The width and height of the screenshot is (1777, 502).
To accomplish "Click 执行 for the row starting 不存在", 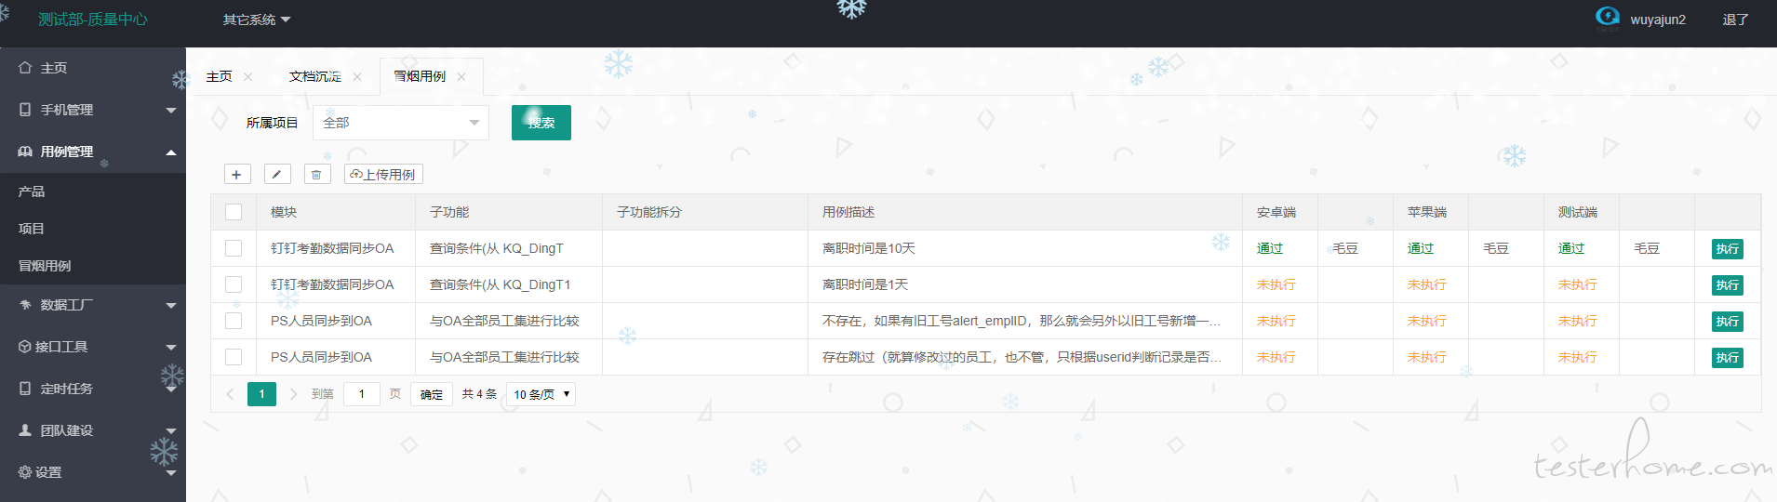I will [1728, 322].
